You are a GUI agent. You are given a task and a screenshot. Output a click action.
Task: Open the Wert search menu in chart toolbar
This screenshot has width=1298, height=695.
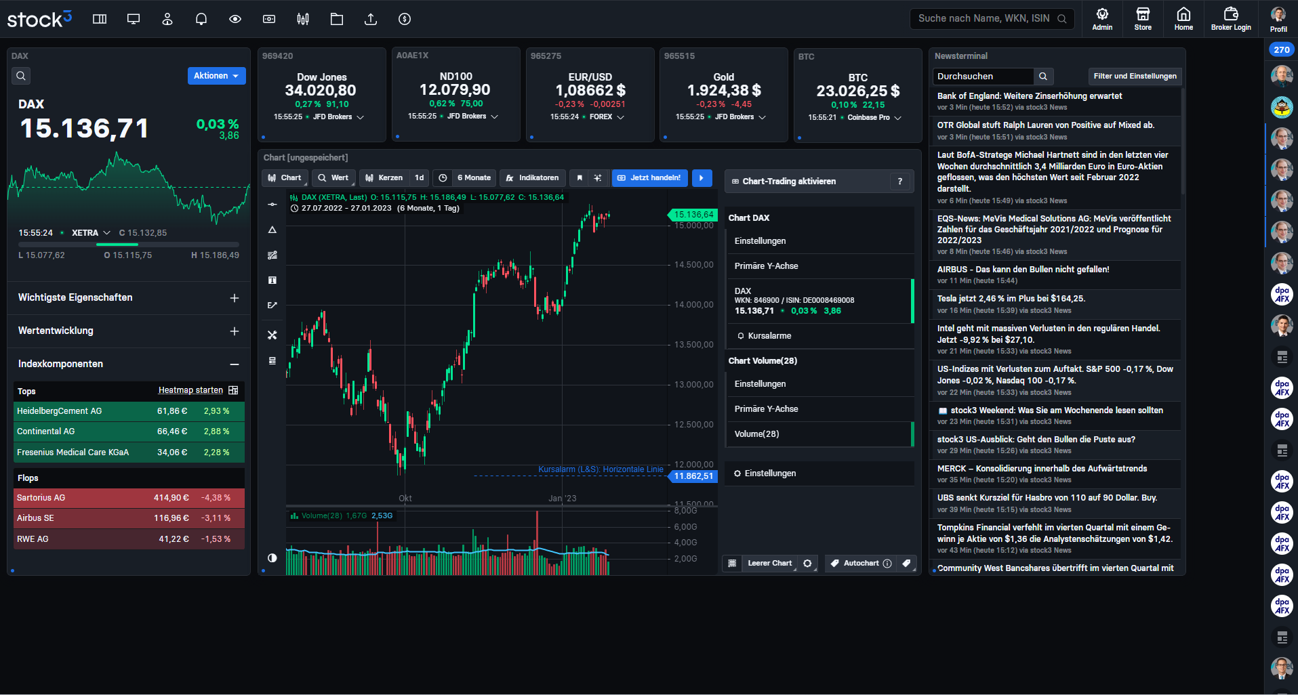(333, 177)
